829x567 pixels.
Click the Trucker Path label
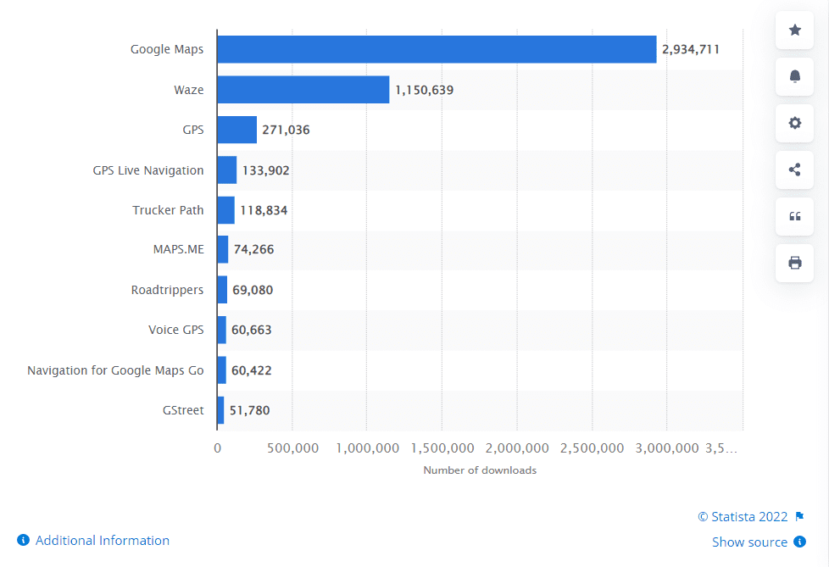click(168, 210)
